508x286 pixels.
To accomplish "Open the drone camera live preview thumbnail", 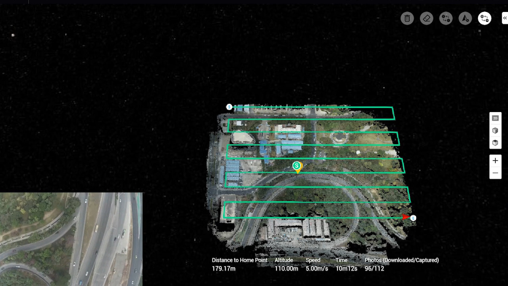I will coord(71,239).
